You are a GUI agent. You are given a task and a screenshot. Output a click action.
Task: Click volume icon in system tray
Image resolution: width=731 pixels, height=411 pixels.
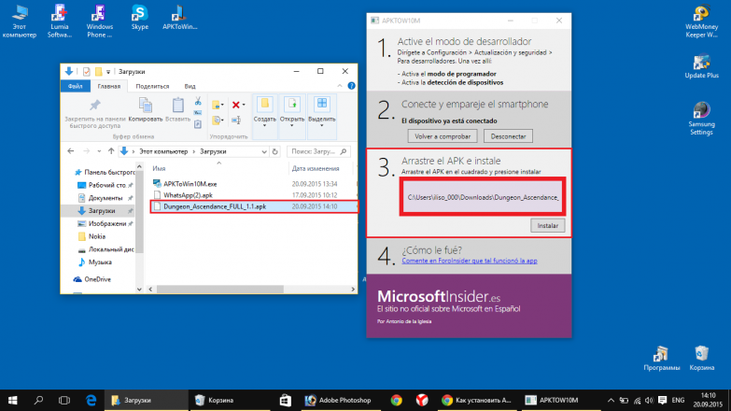pyautogui.click(x=650, y=401)
